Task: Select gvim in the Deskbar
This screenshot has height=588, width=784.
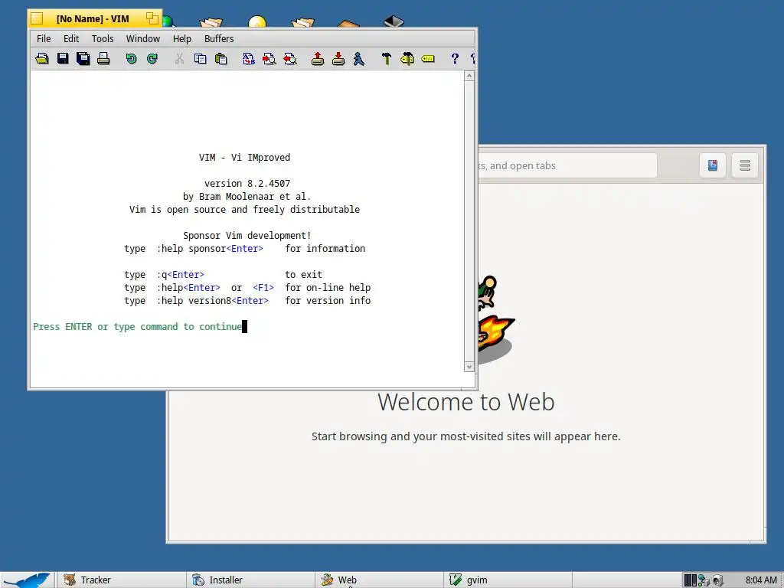Action: point(508,580)
